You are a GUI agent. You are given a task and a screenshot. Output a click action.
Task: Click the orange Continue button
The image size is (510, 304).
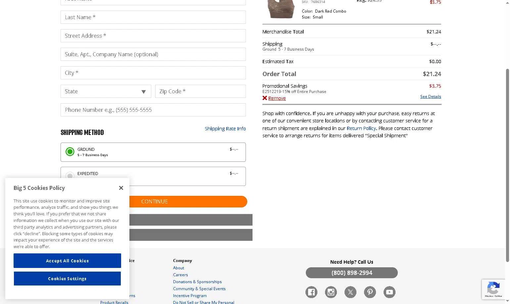pos(188,201)
